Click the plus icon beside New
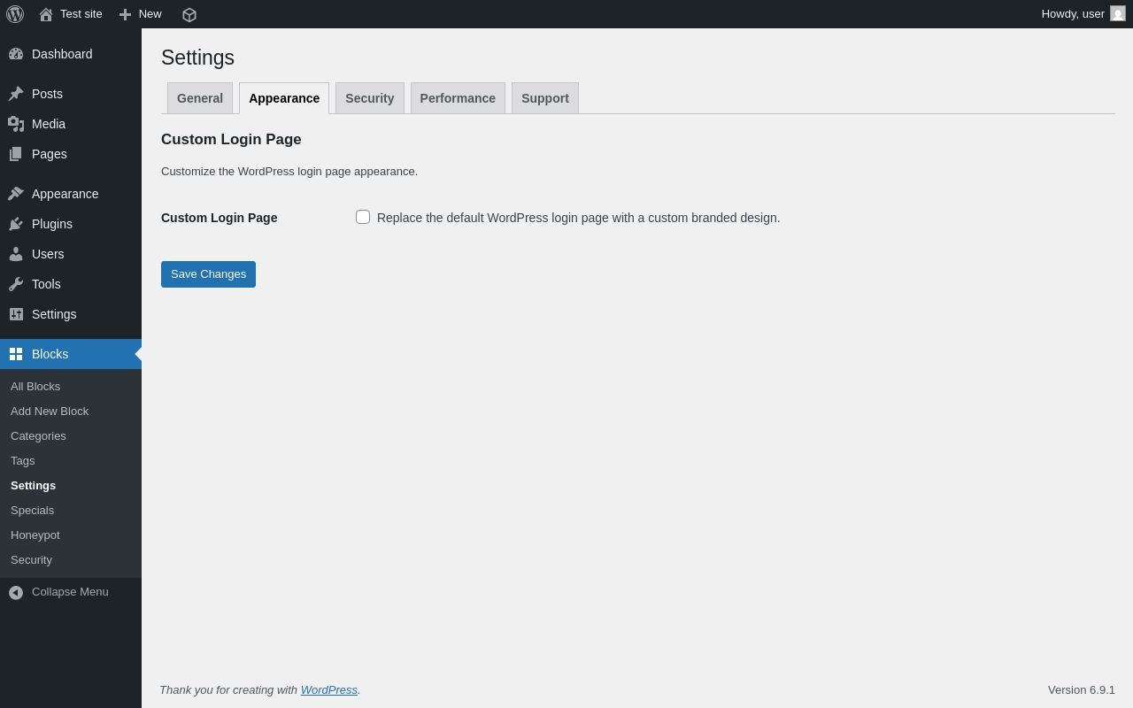 point(125,14)
